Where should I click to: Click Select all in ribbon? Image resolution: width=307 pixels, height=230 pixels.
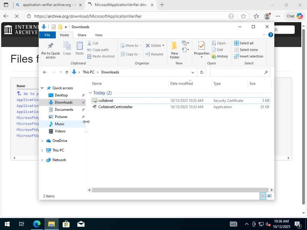pos(244,43)
